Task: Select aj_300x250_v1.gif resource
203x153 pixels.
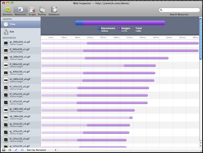Action: coord(21,73)
